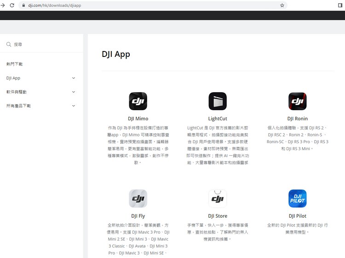Open the LightCut title link

218,118
